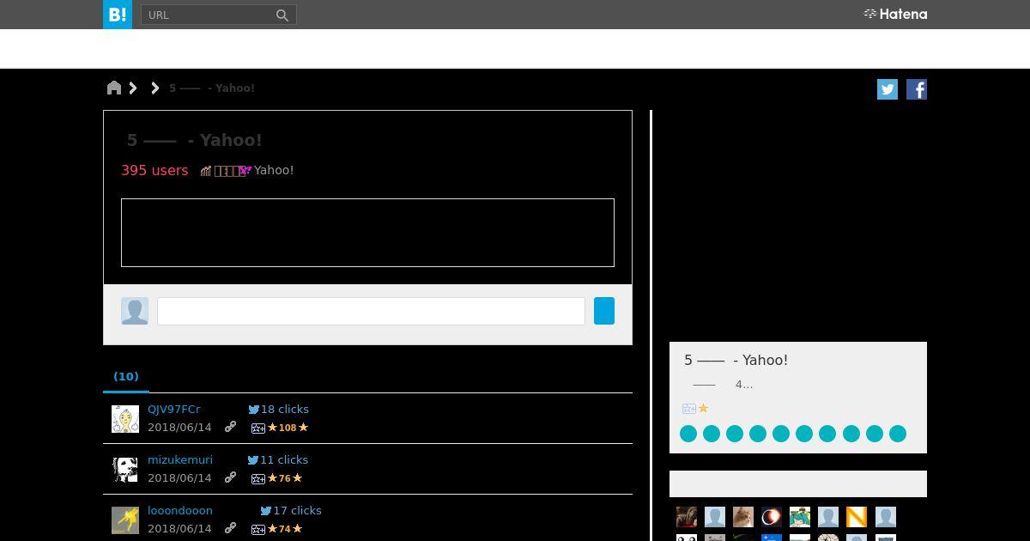Click the first teal circle in sidebar card
The image size is (1030, 541).
[688, 434]
